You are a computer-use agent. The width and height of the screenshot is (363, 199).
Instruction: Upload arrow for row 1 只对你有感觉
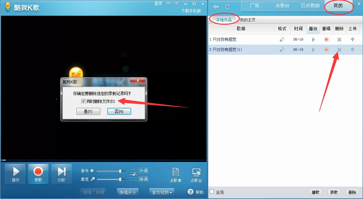[353, 39]
